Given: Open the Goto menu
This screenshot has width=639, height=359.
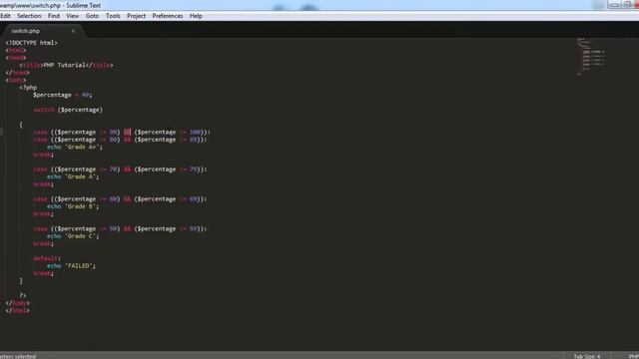Looking at the screenshot, I should [x=92, y=16].
